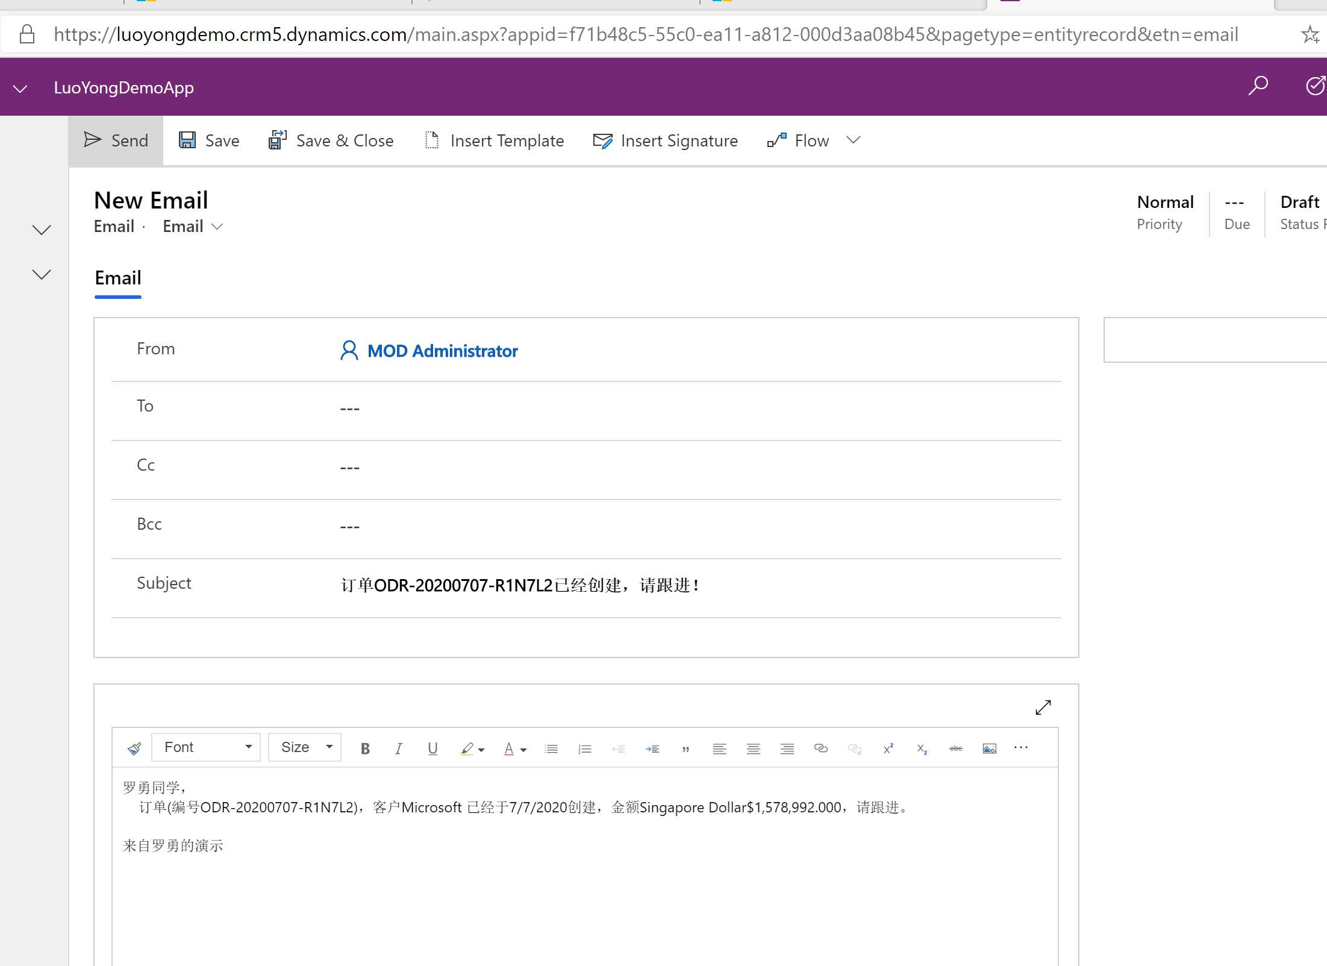This screenshot has height=966, width=1327.
Task: Click the Insert Signature icon
Action: [x=666, y=140]
